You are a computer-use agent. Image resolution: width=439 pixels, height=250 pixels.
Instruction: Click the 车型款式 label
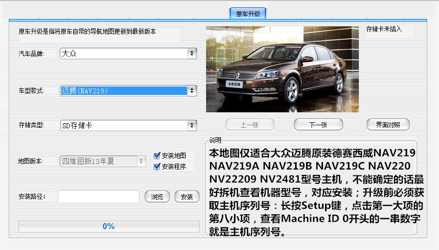pos(31,90)
